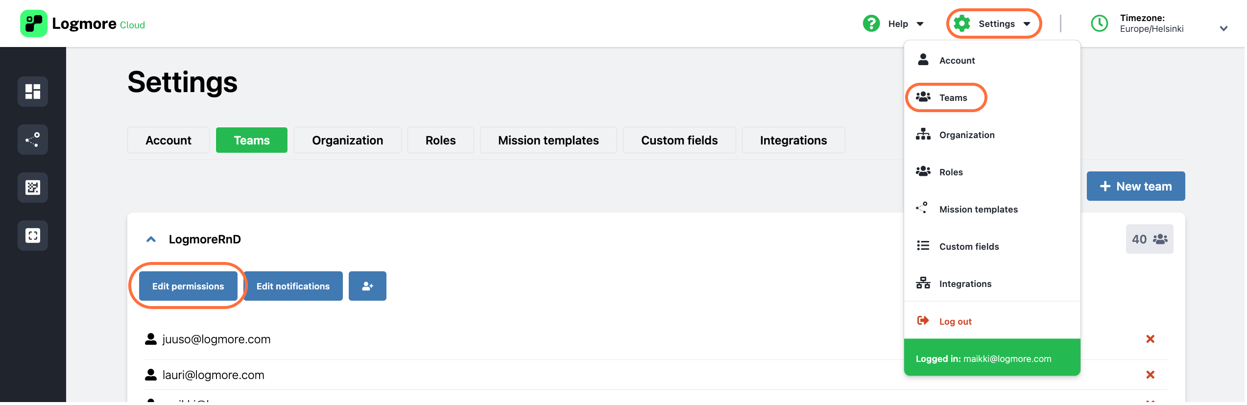The width and height of the screenshot is (1247, 405).
Task: Click the add user icon button
Action: [x=368, y=286]
